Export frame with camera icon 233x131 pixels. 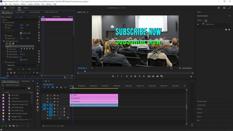coord(157,76)
